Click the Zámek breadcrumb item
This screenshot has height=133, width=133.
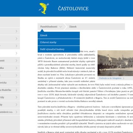pos(73,27)
